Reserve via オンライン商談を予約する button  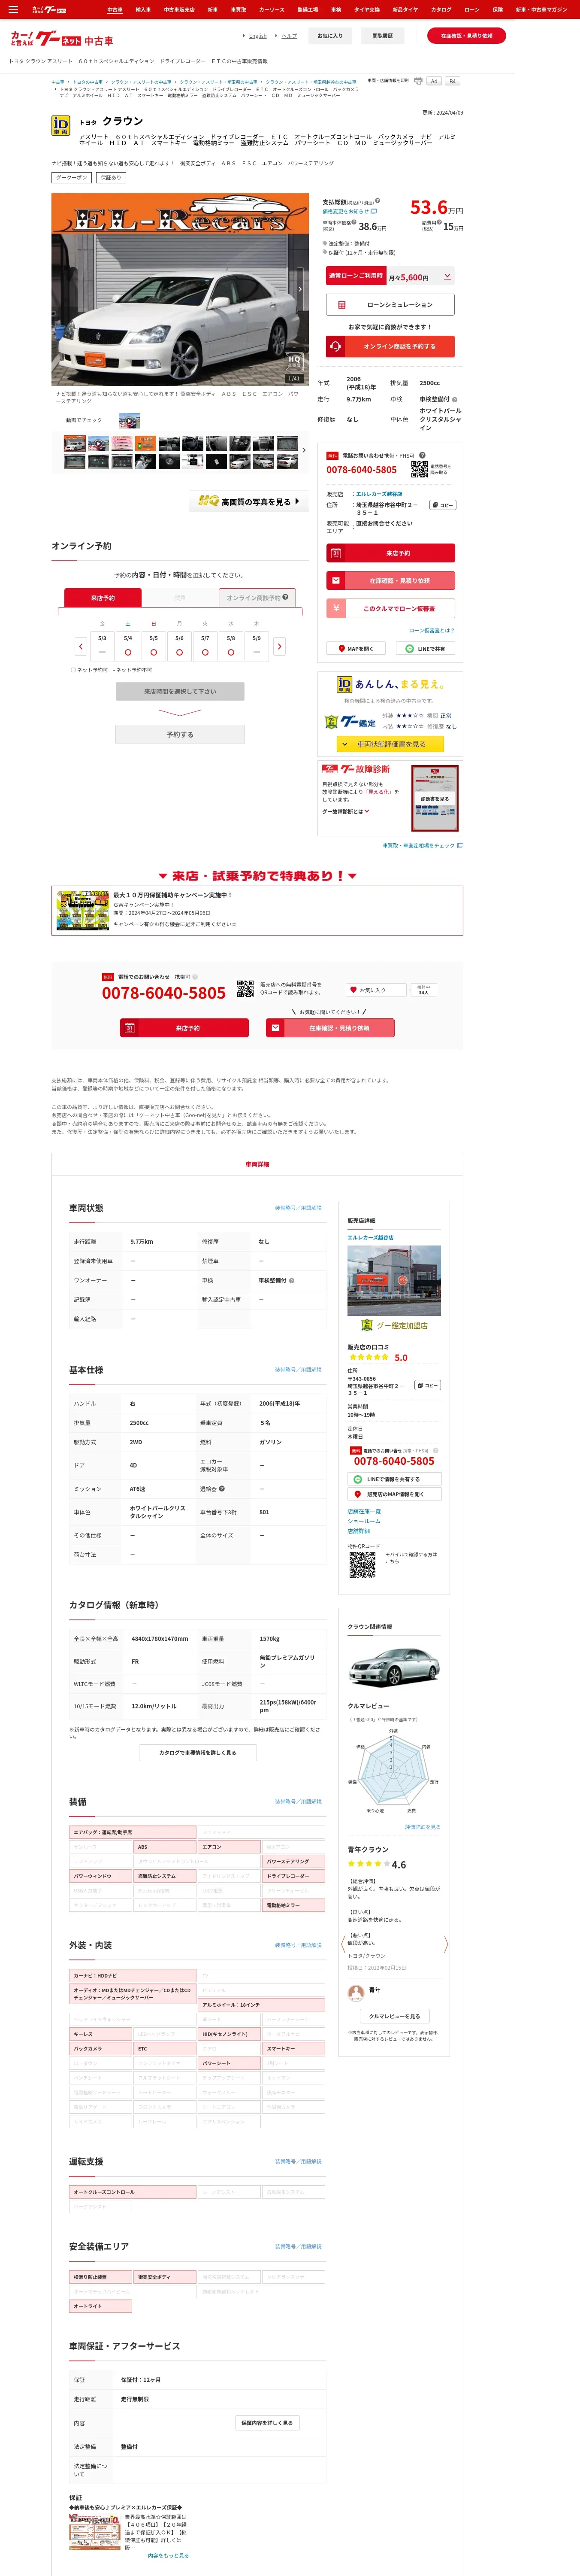[390, 347]
